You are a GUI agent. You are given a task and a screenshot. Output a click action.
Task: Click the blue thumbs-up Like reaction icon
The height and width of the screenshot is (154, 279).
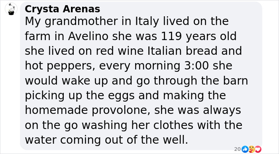245,149
